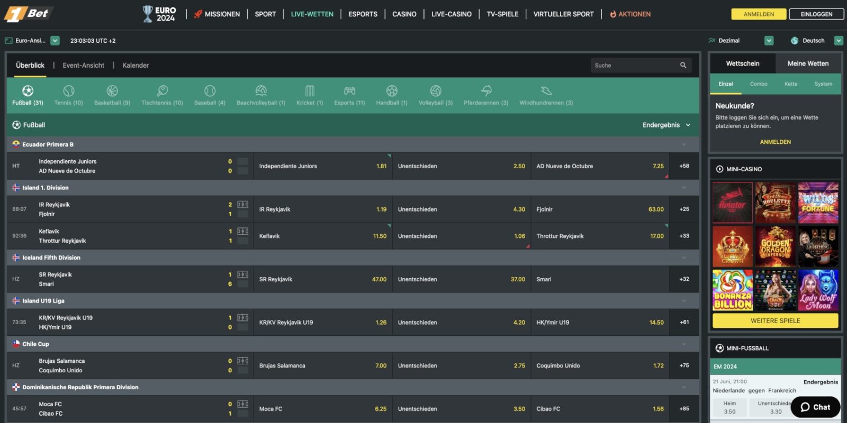Collapse the Chile Cup section

click(684, 344)
